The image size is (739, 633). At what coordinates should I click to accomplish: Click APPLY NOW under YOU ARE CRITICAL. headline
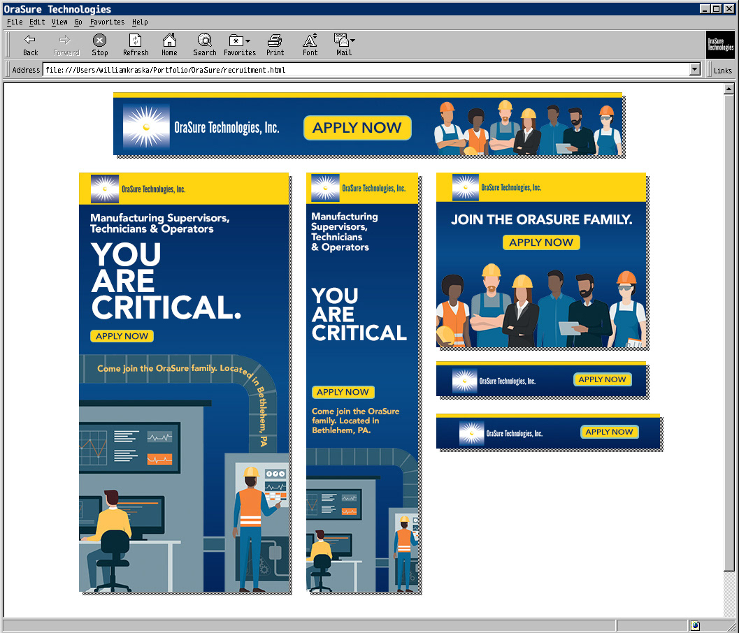click(122, 336)
